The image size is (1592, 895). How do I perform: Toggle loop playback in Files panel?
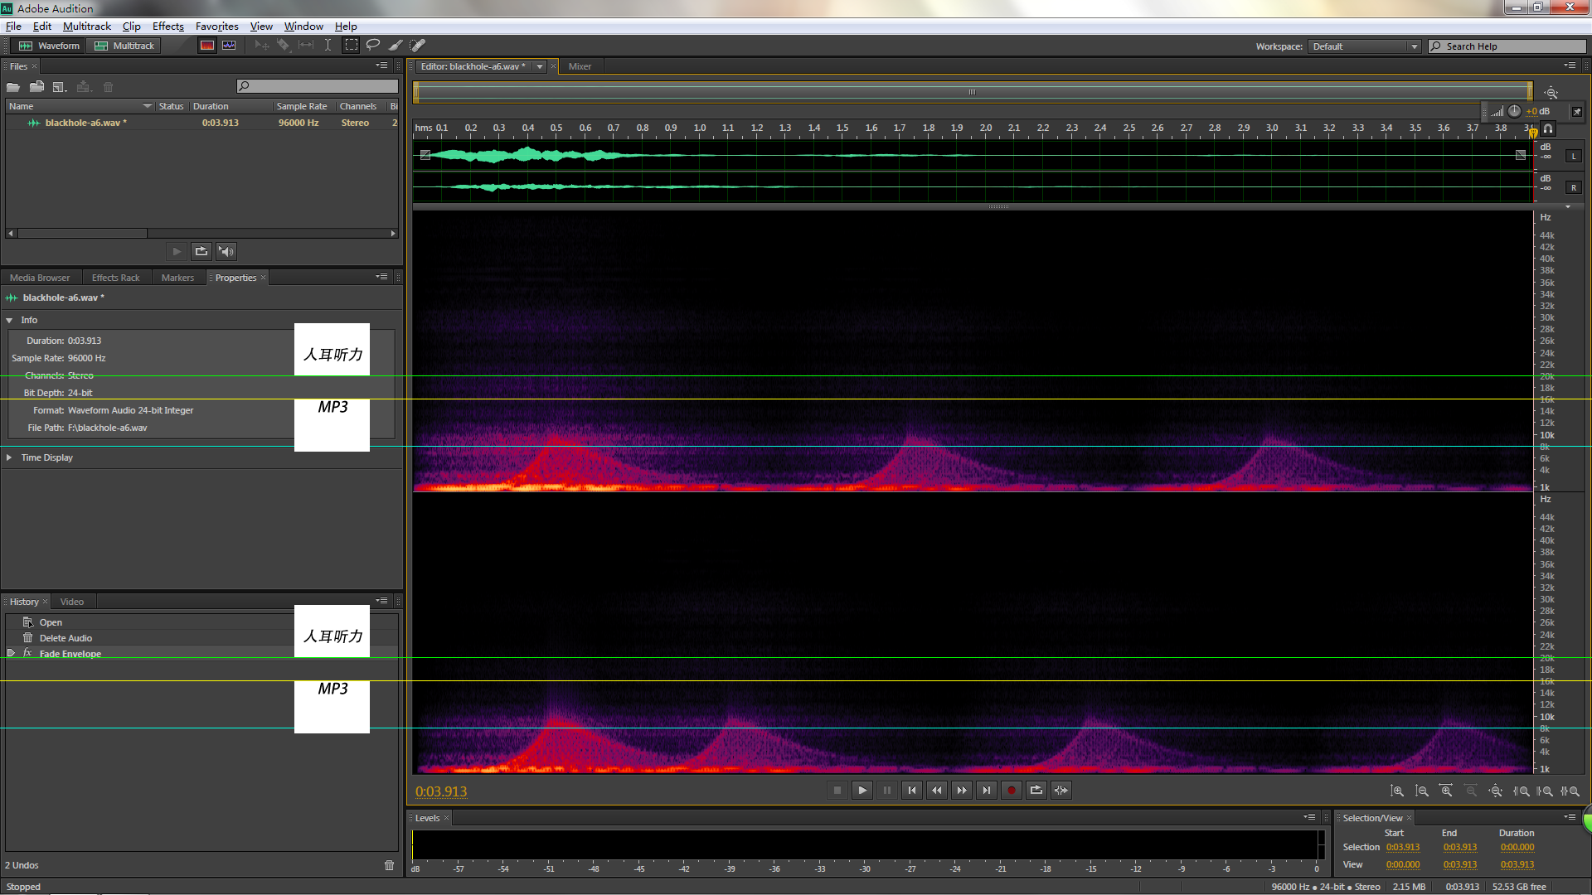(x=201, y=251)
